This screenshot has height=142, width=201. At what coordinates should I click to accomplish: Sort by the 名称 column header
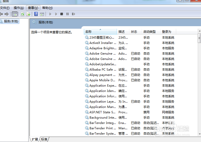pyautogui.click(x=100, y=31)
